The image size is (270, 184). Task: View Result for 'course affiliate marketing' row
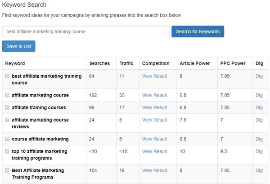[154, 139]
